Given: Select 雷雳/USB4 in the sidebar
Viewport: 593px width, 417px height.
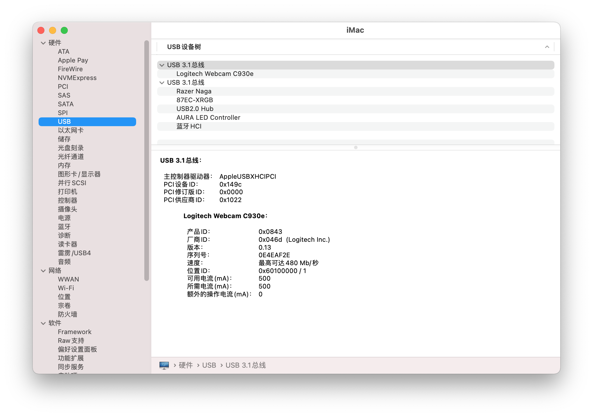Looking at the screenshot, I should [x=74, y=253].
